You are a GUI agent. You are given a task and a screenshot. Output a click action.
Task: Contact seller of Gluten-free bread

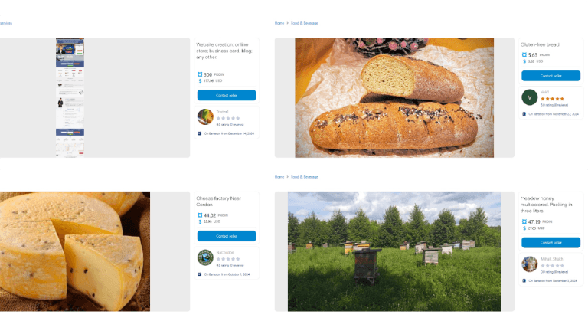[551, 76]
